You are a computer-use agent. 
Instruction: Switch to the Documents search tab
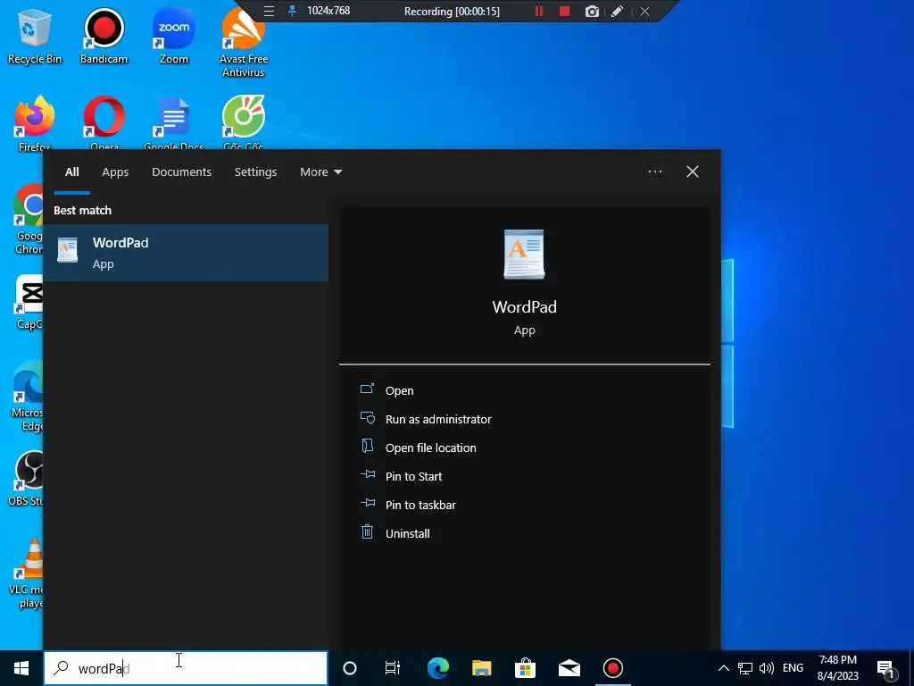(x=181, y=172)
